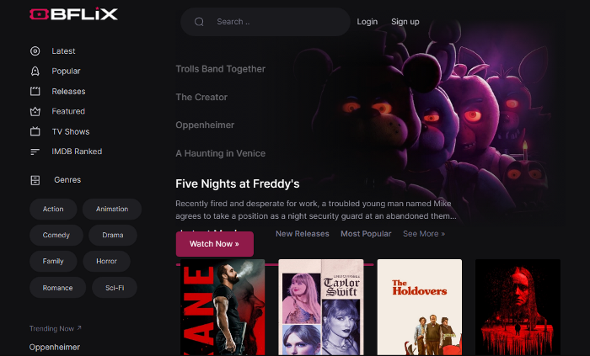This screenshot has height=356, width=590.
Task: Open the Trending Now arrow link
Action: click(55, 328)
